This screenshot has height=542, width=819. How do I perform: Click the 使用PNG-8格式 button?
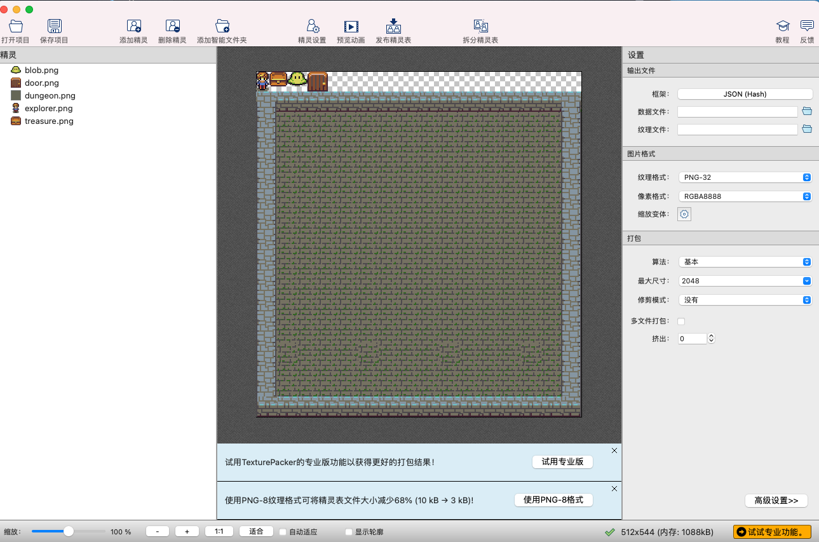(553, 500)
